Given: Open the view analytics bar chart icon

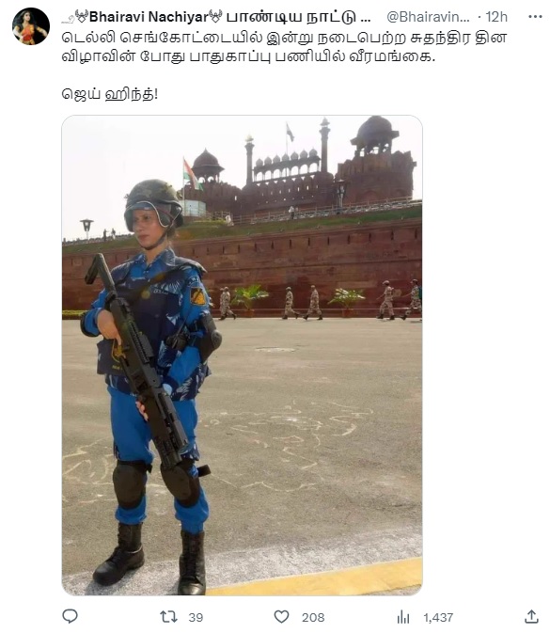Looking at the screenshot, I should (x=402, y=617).
